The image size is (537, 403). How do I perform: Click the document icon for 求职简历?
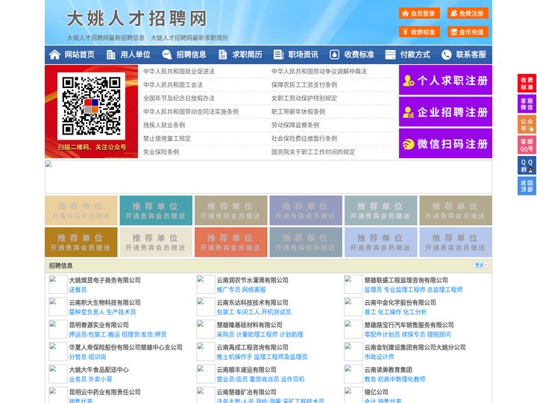click(222, 54)
